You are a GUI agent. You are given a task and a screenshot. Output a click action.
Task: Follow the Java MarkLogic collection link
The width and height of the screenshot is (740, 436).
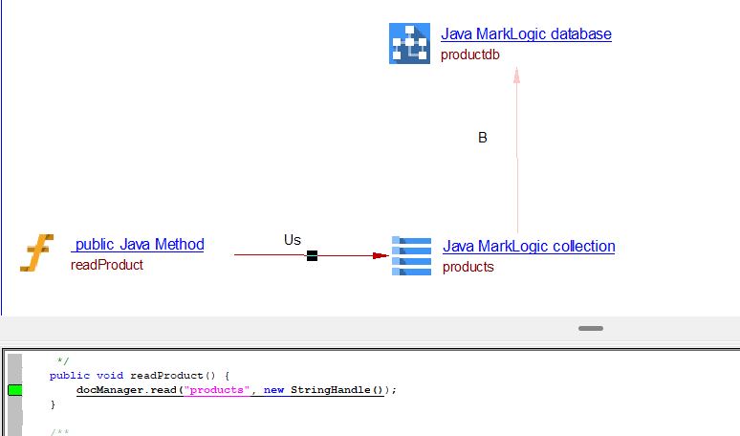[529, 247]
